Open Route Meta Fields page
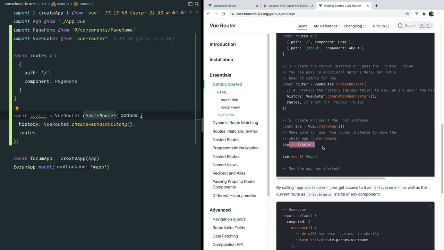 point(229,228)
